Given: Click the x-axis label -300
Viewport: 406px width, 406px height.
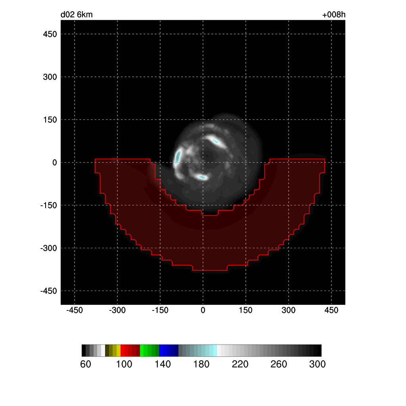Looking at the screenshot, I should (x=117, y=310).
